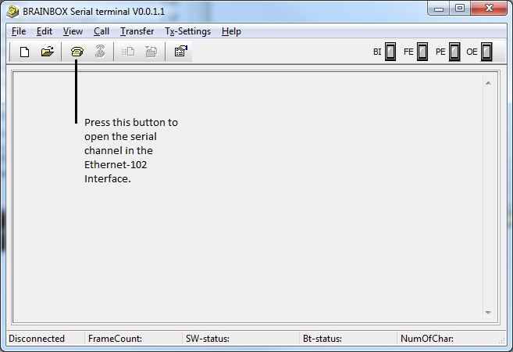Open the File menu
Screen dimensions: 513x352
click(19, 31)
